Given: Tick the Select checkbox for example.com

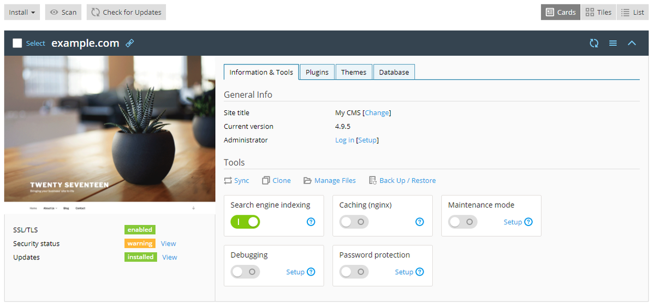Looking at the screenshot, I should click(x=17, y=43).
